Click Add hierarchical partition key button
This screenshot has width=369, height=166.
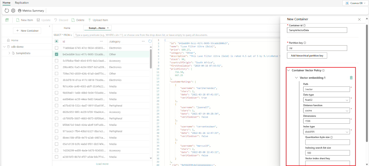pyautogui.click(x=307, y=56)
